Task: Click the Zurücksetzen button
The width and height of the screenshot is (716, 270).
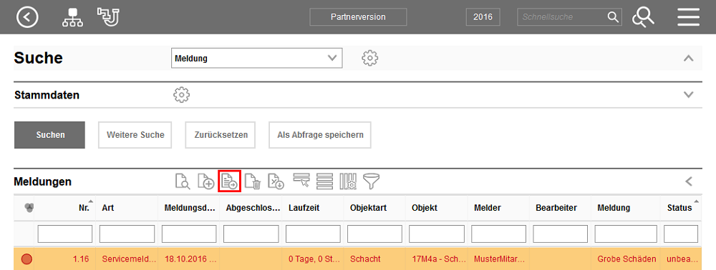Action: pyautogui.click(x=220, y=135)
